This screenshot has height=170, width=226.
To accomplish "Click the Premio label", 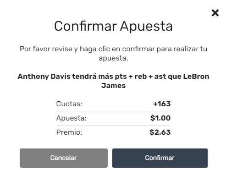I will 69,132.
